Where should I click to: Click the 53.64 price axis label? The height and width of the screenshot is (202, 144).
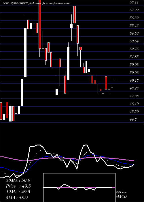coord(134,41)
